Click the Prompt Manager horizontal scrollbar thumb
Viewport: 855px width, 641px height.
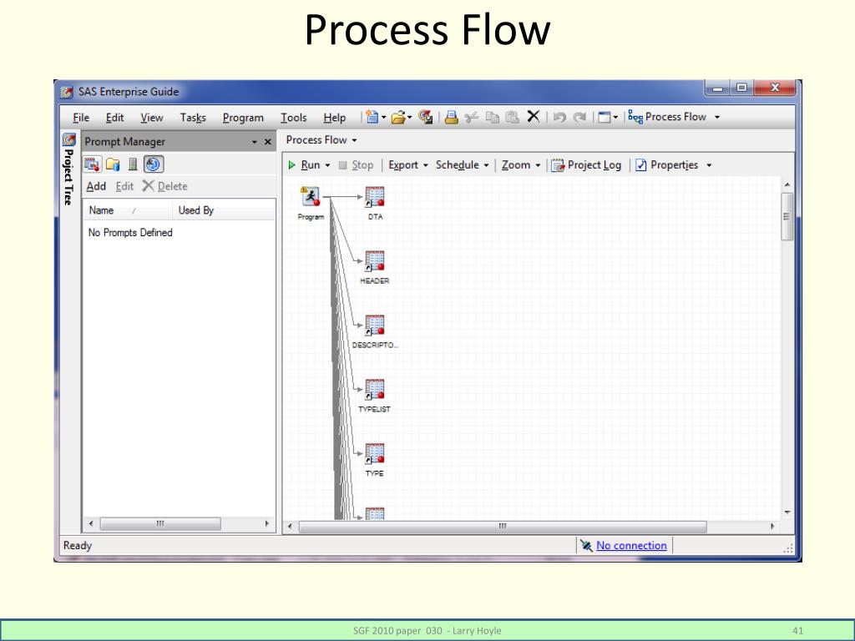click(160, 524)
